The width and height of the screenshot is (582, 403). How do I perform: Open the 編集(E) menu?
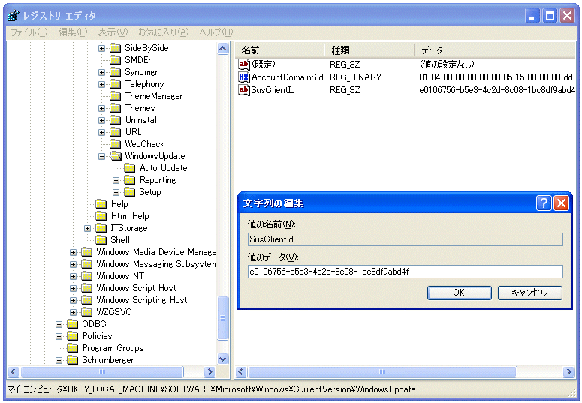coord(73,32)
